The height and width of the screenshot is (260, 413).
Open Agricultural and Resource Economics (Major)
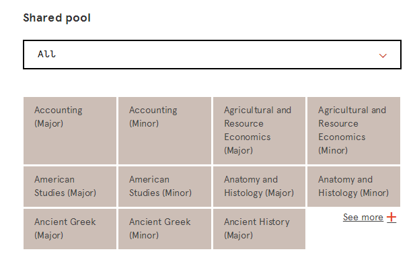(259, 131)
